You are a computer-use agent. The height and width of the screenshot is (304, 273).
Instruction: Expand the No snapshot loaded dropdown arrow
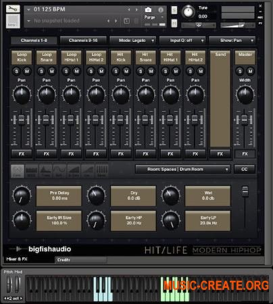click(28, 21)
